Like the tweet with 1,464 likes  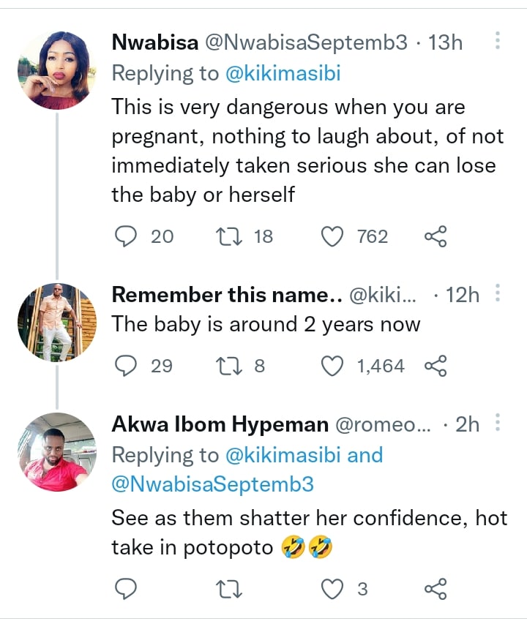pyautogui.click(x=333, y=366)
